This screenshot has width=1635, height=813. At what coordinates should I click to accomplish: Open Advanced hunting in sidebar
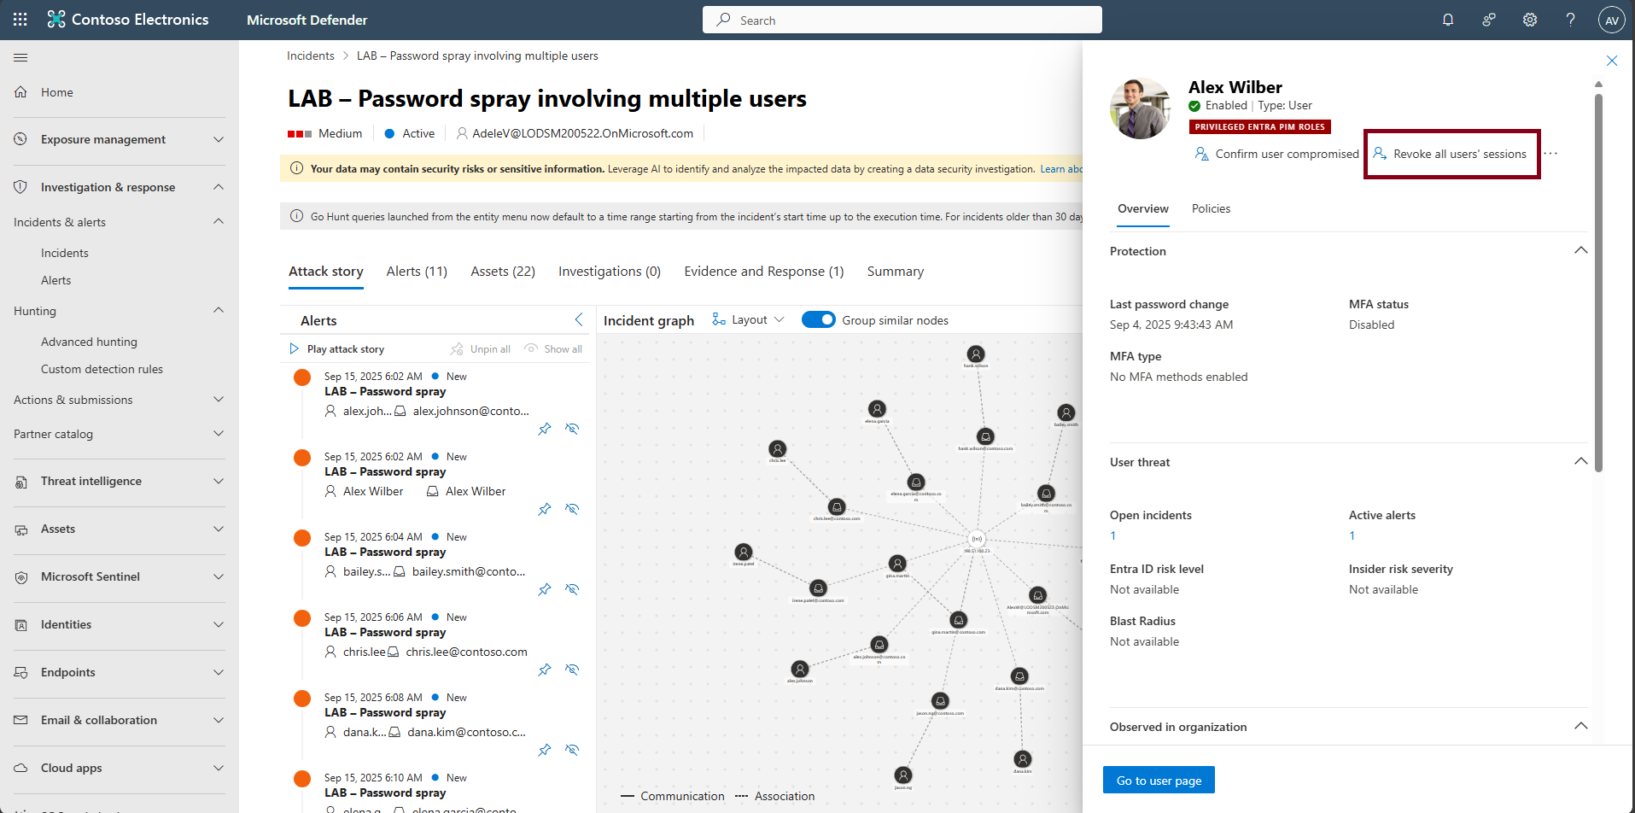coord(89,342)
